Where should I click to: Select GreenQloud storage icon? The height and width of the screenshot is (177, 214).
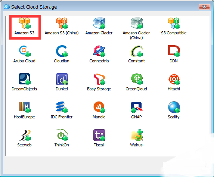click(137, 79)
